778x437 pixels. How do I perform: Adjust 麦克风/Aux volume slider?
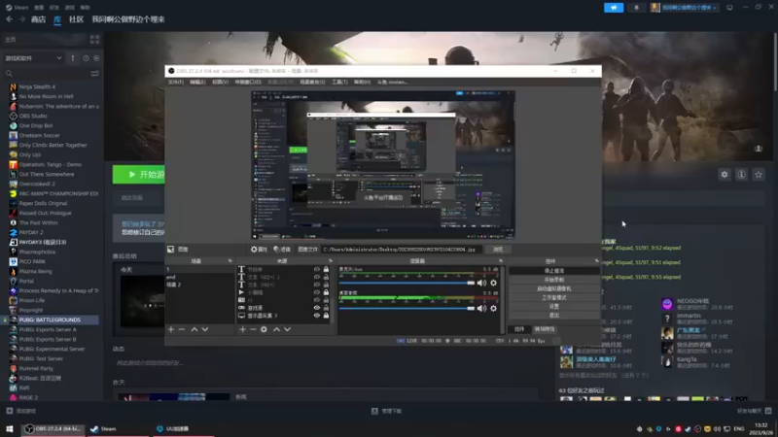pos(407,283)
